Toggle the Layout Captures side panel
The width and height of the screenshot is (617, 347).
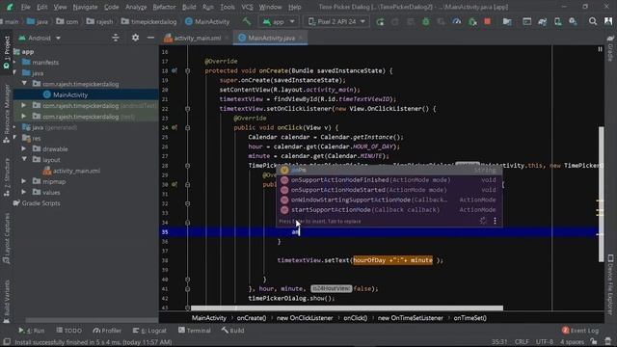(7, 239)
